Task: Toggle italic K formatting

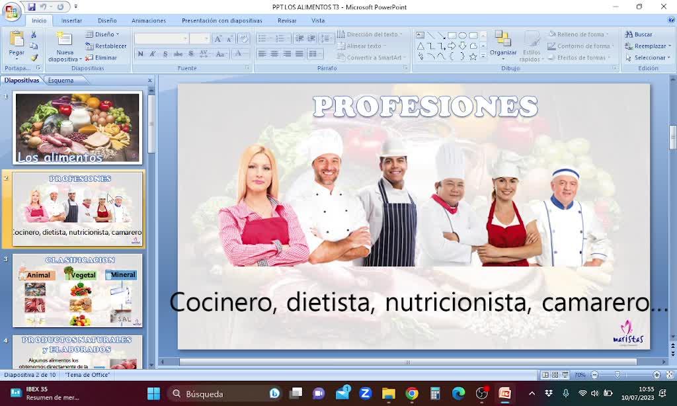Action: click(x=153, y=54)
